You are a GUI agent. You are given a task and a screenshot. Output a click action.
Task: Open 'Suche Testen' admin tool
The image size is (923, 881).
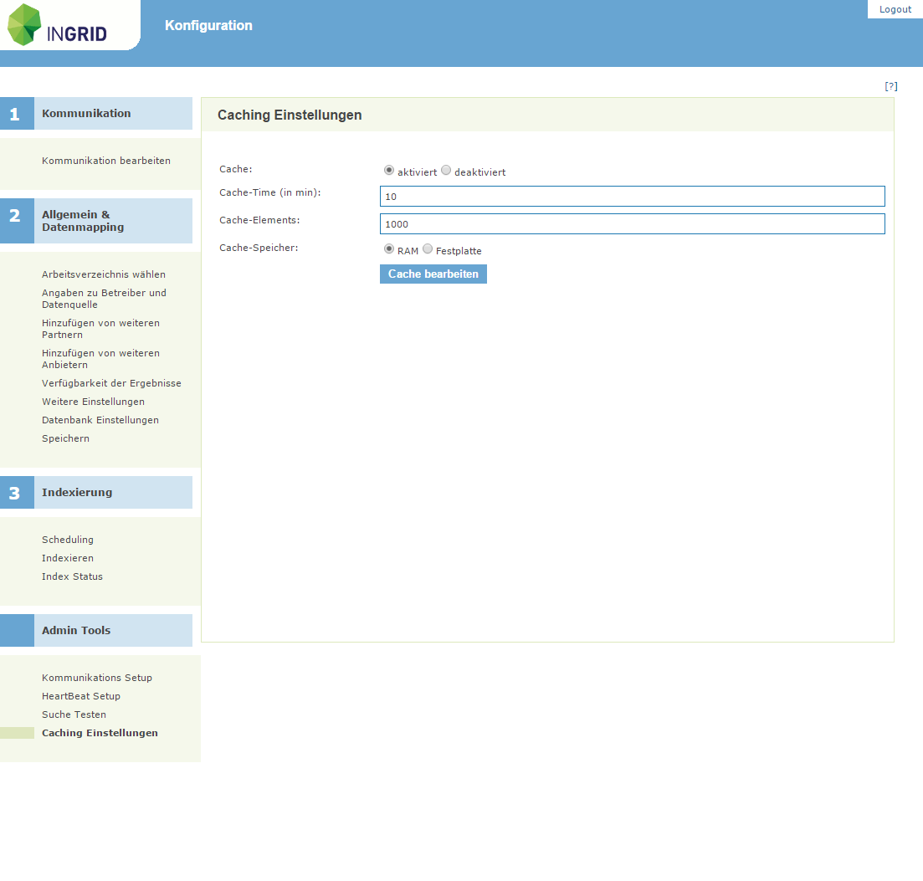click(74, 715)
